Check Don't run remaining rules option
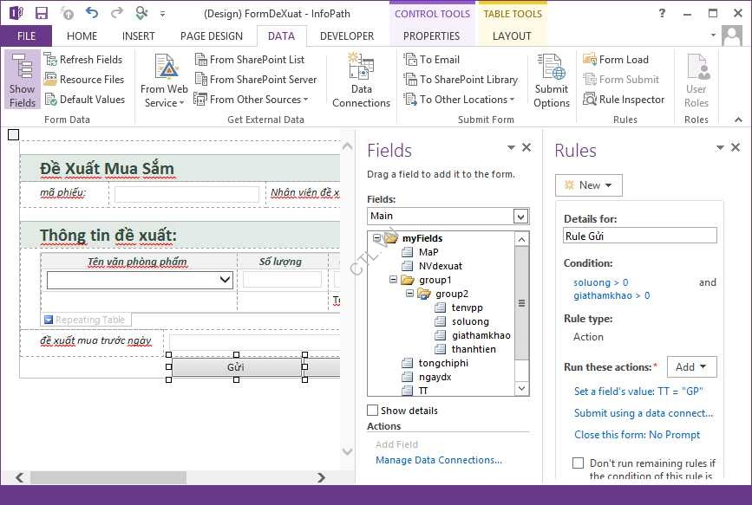 pyautogui.click(x=579, y=463)
